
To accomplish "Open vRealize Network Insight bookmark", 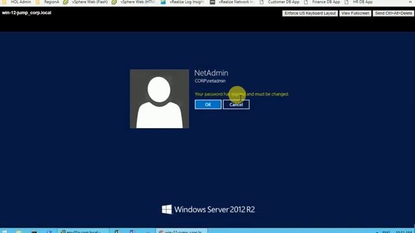I will point(232,2).
